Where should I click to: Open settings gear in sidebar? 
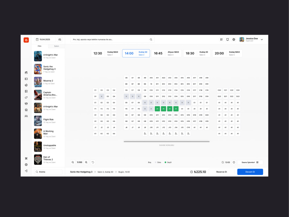click(26, 165)
